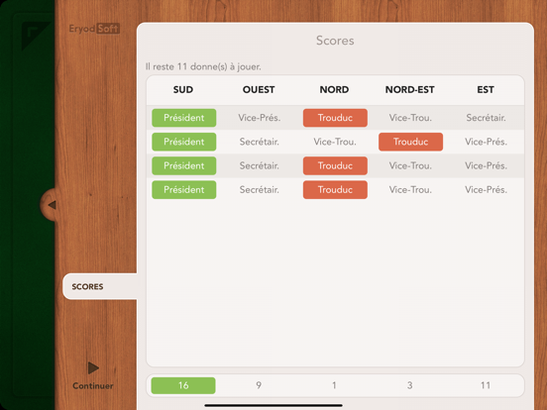This screenshot has height=410, width=547.
Task: Select the EST column header
Action: tap(486, 90)
